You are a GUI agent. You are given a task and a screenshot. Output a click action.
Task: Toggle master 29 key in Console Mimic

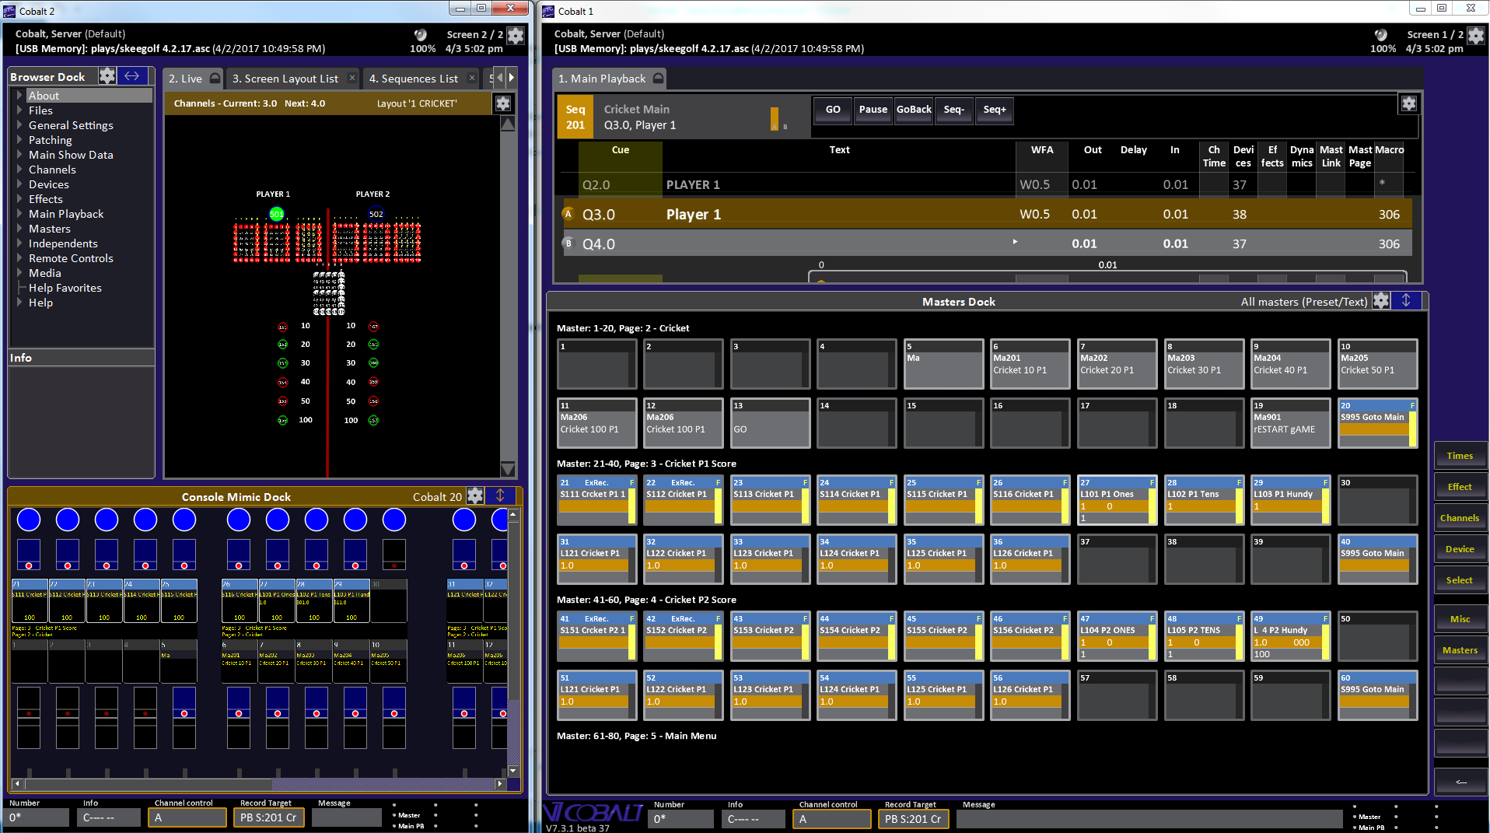tap(355, 520)
